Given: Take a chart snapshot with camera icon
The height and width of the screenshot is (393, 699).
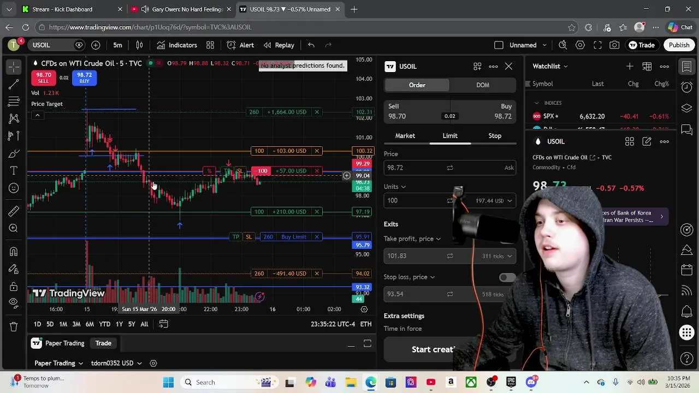Looking at the screenshot, I should click(x=615, y=45).
